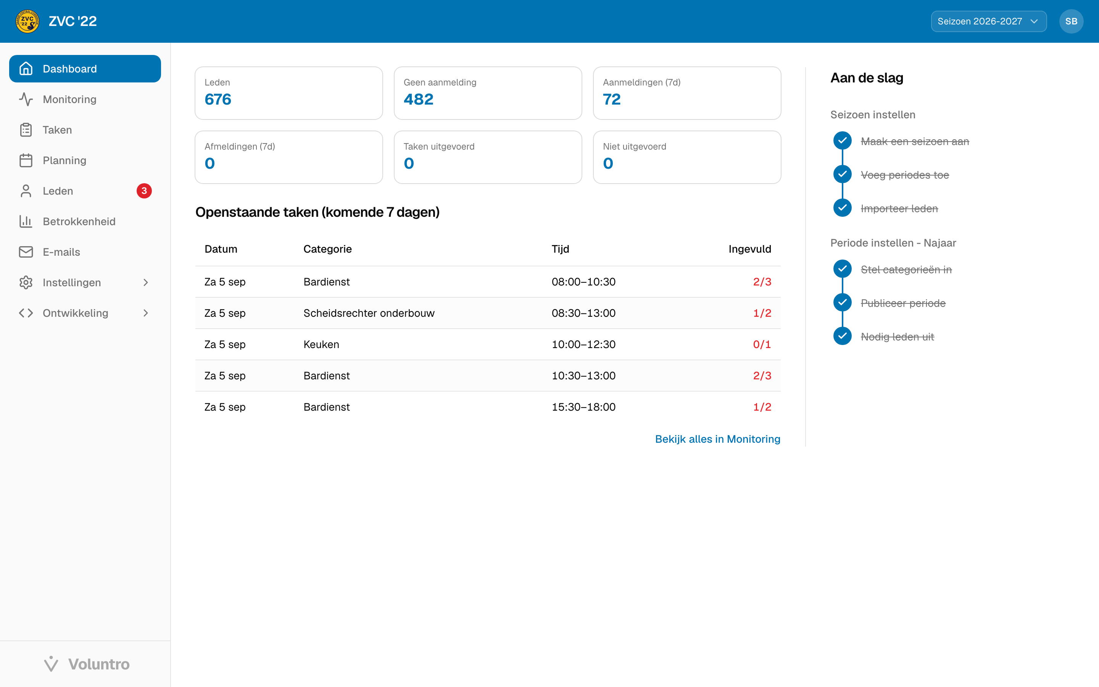The height and width of the screenshot is (687, 1099).
Task: Open the Aanmeldingen (7d) 72 stat card
Action: coord(687,93)
